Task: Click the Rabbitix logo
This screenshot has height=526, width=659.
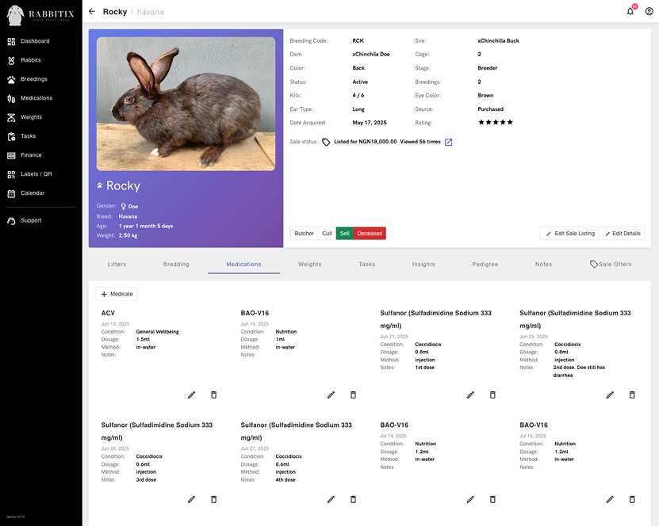Action: [x=39, y=14]
